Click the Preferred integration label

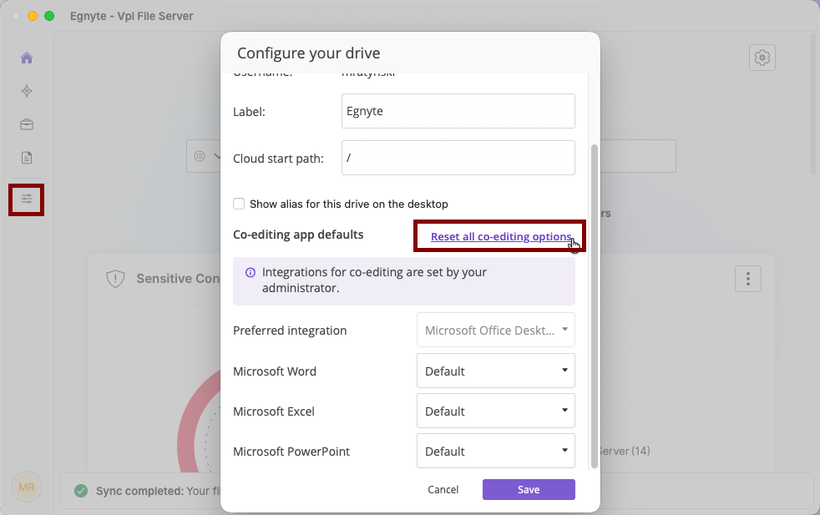[290, 331]
